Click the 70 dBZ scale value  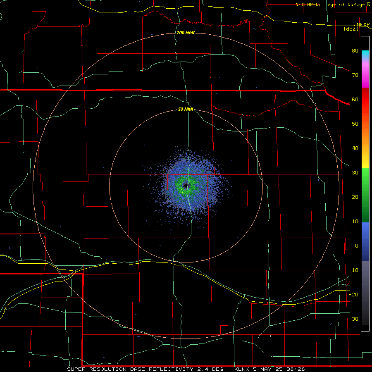pyautogui.click(x=355, y=75)
